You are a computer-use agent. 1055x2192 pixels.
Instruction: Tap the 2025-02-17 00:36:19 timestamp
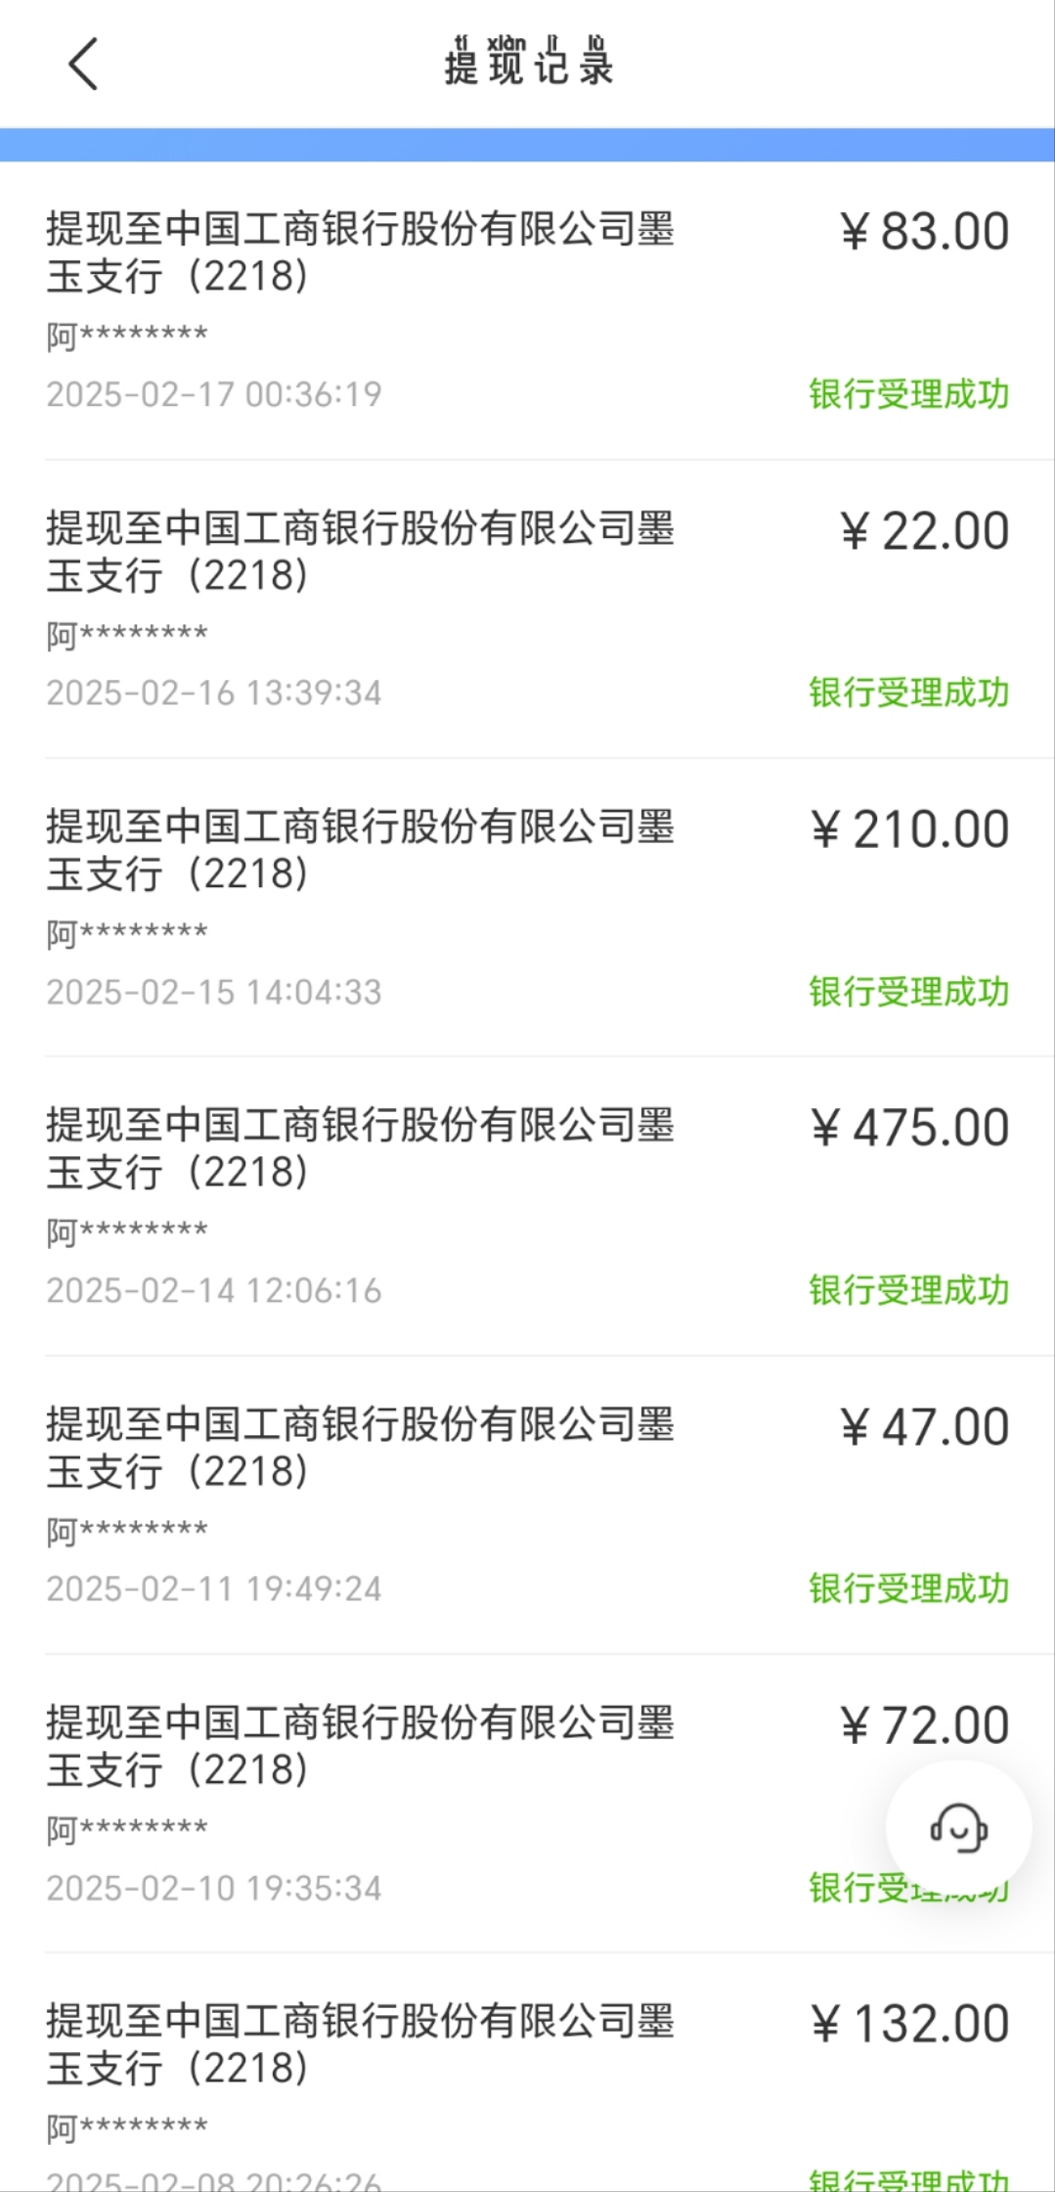(x=214, y=394)
